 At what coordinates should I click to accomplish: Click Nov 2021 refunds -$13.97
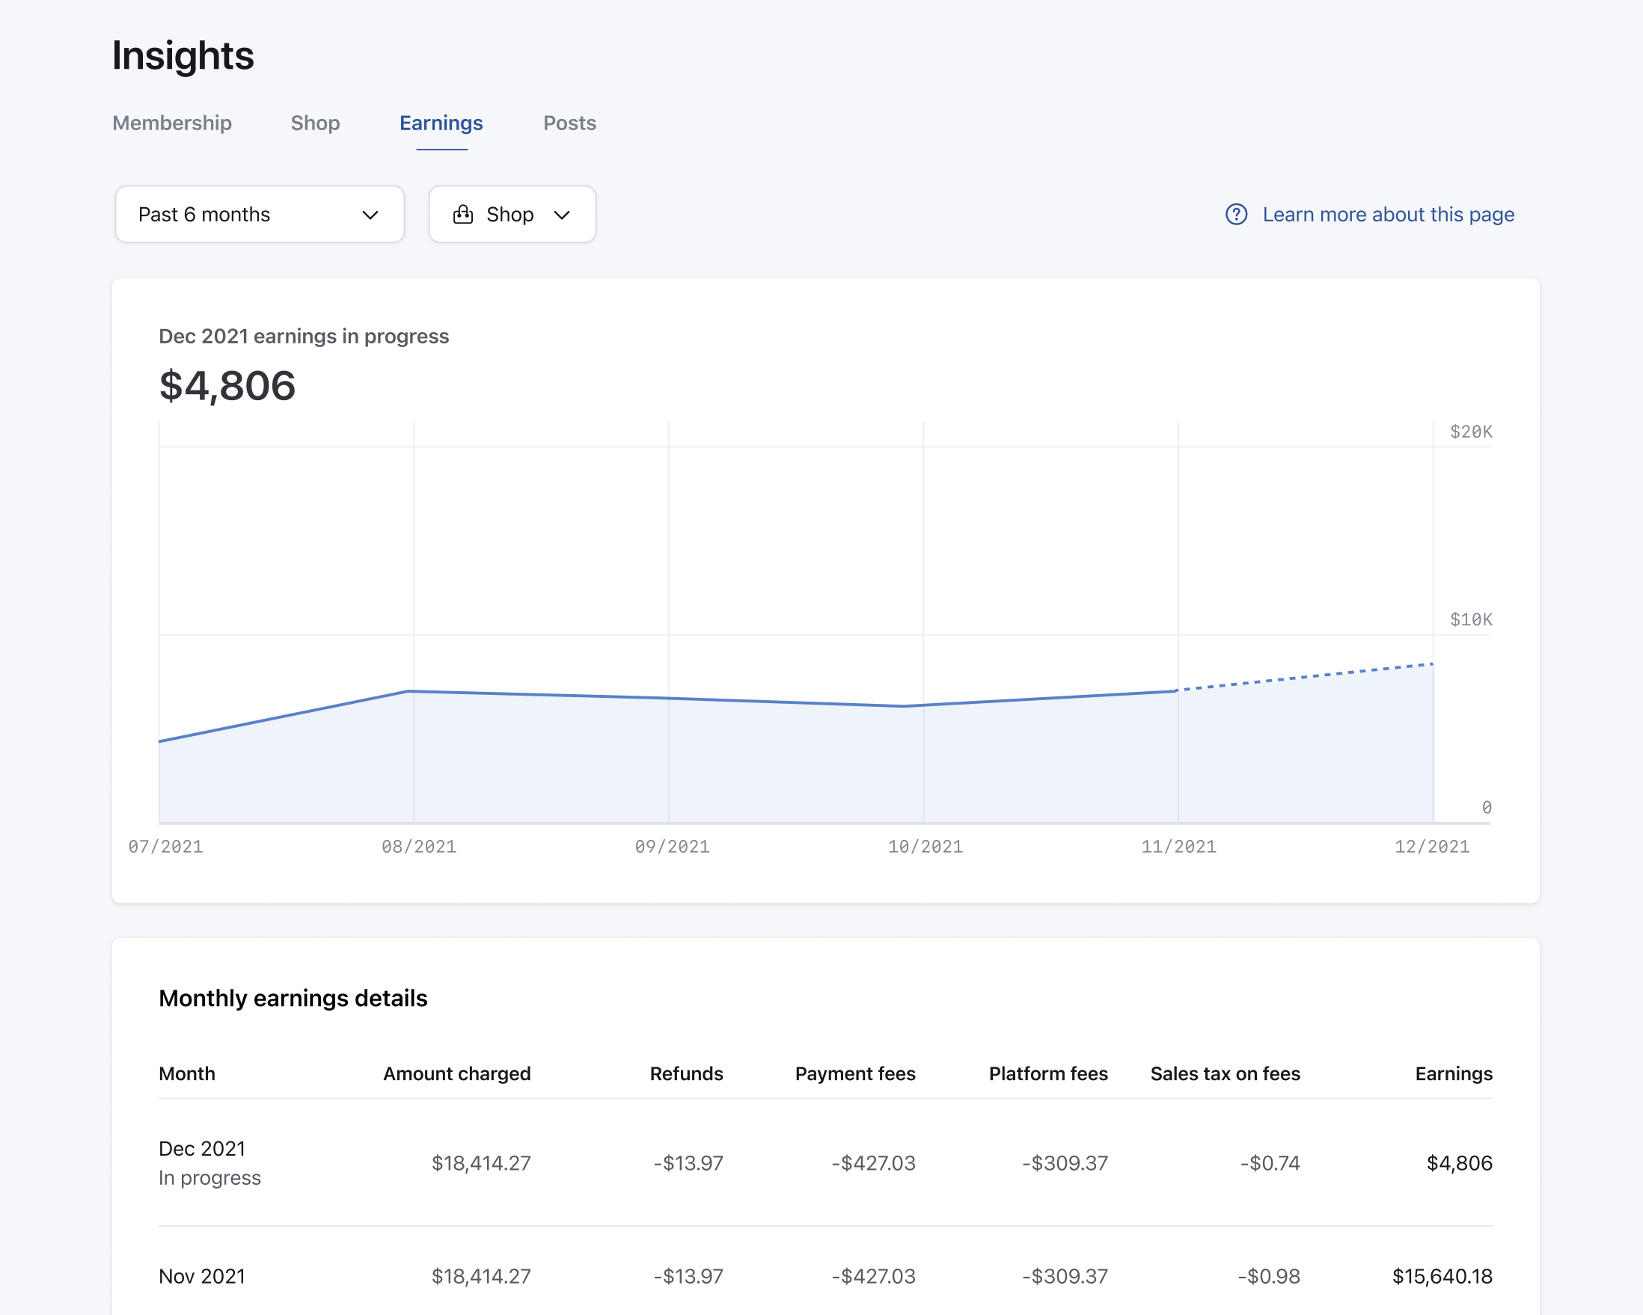(x=689, y=1276)
